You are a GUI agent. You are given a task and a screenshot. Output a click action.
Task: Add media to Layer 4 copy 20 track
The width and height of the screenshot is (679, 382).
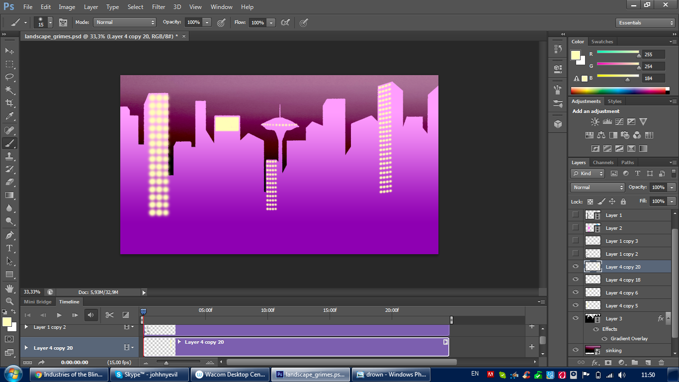532,347
